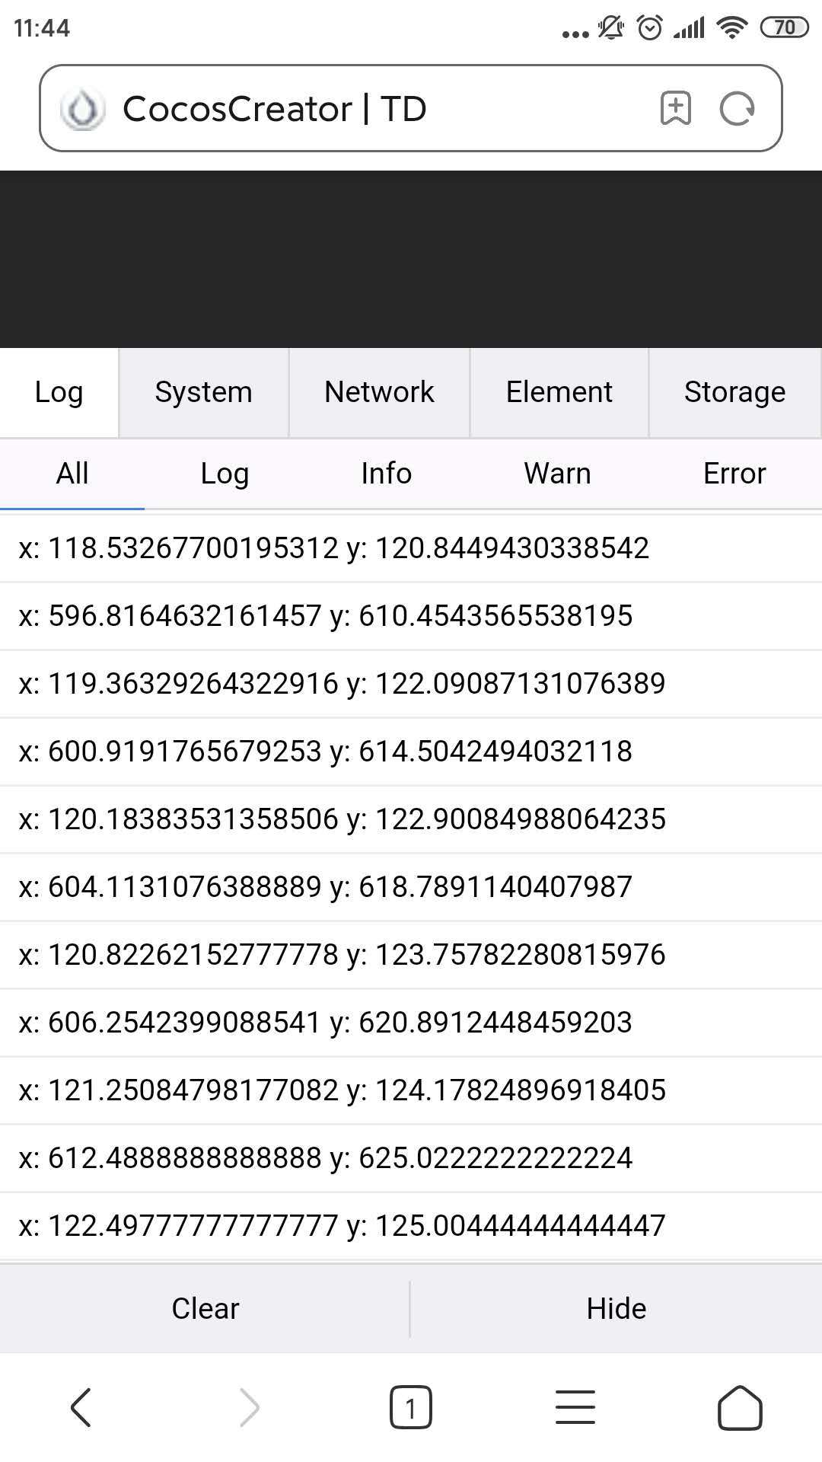Tap the dark game canvas area
Image resolution: width=822 pixels, height=1462 pixels.
pyautogui.click(x=411, y=259)
